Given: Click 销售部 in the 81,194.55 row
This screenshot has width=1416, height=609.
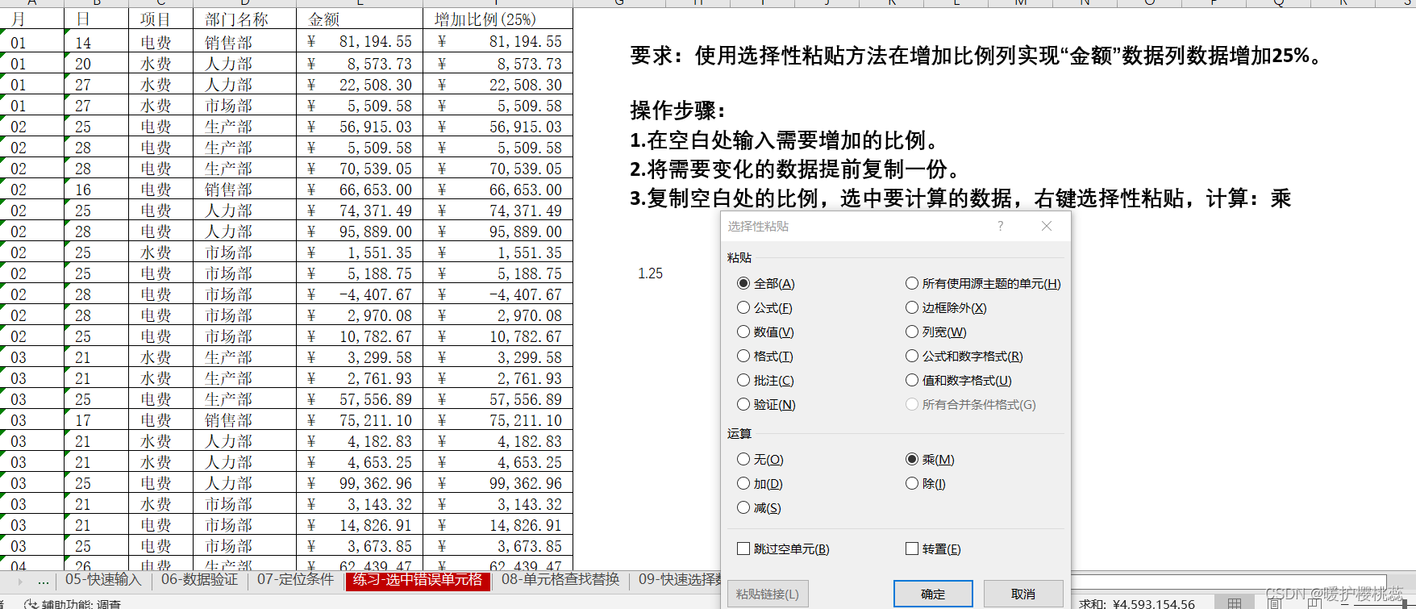Looking at the screenshot, I should (244, 42).
